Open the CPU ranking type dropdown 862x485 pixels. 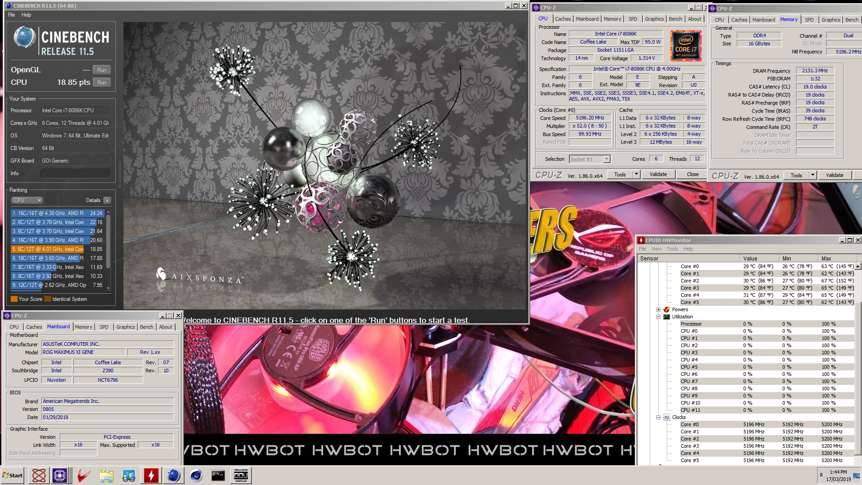coord(27,200)
